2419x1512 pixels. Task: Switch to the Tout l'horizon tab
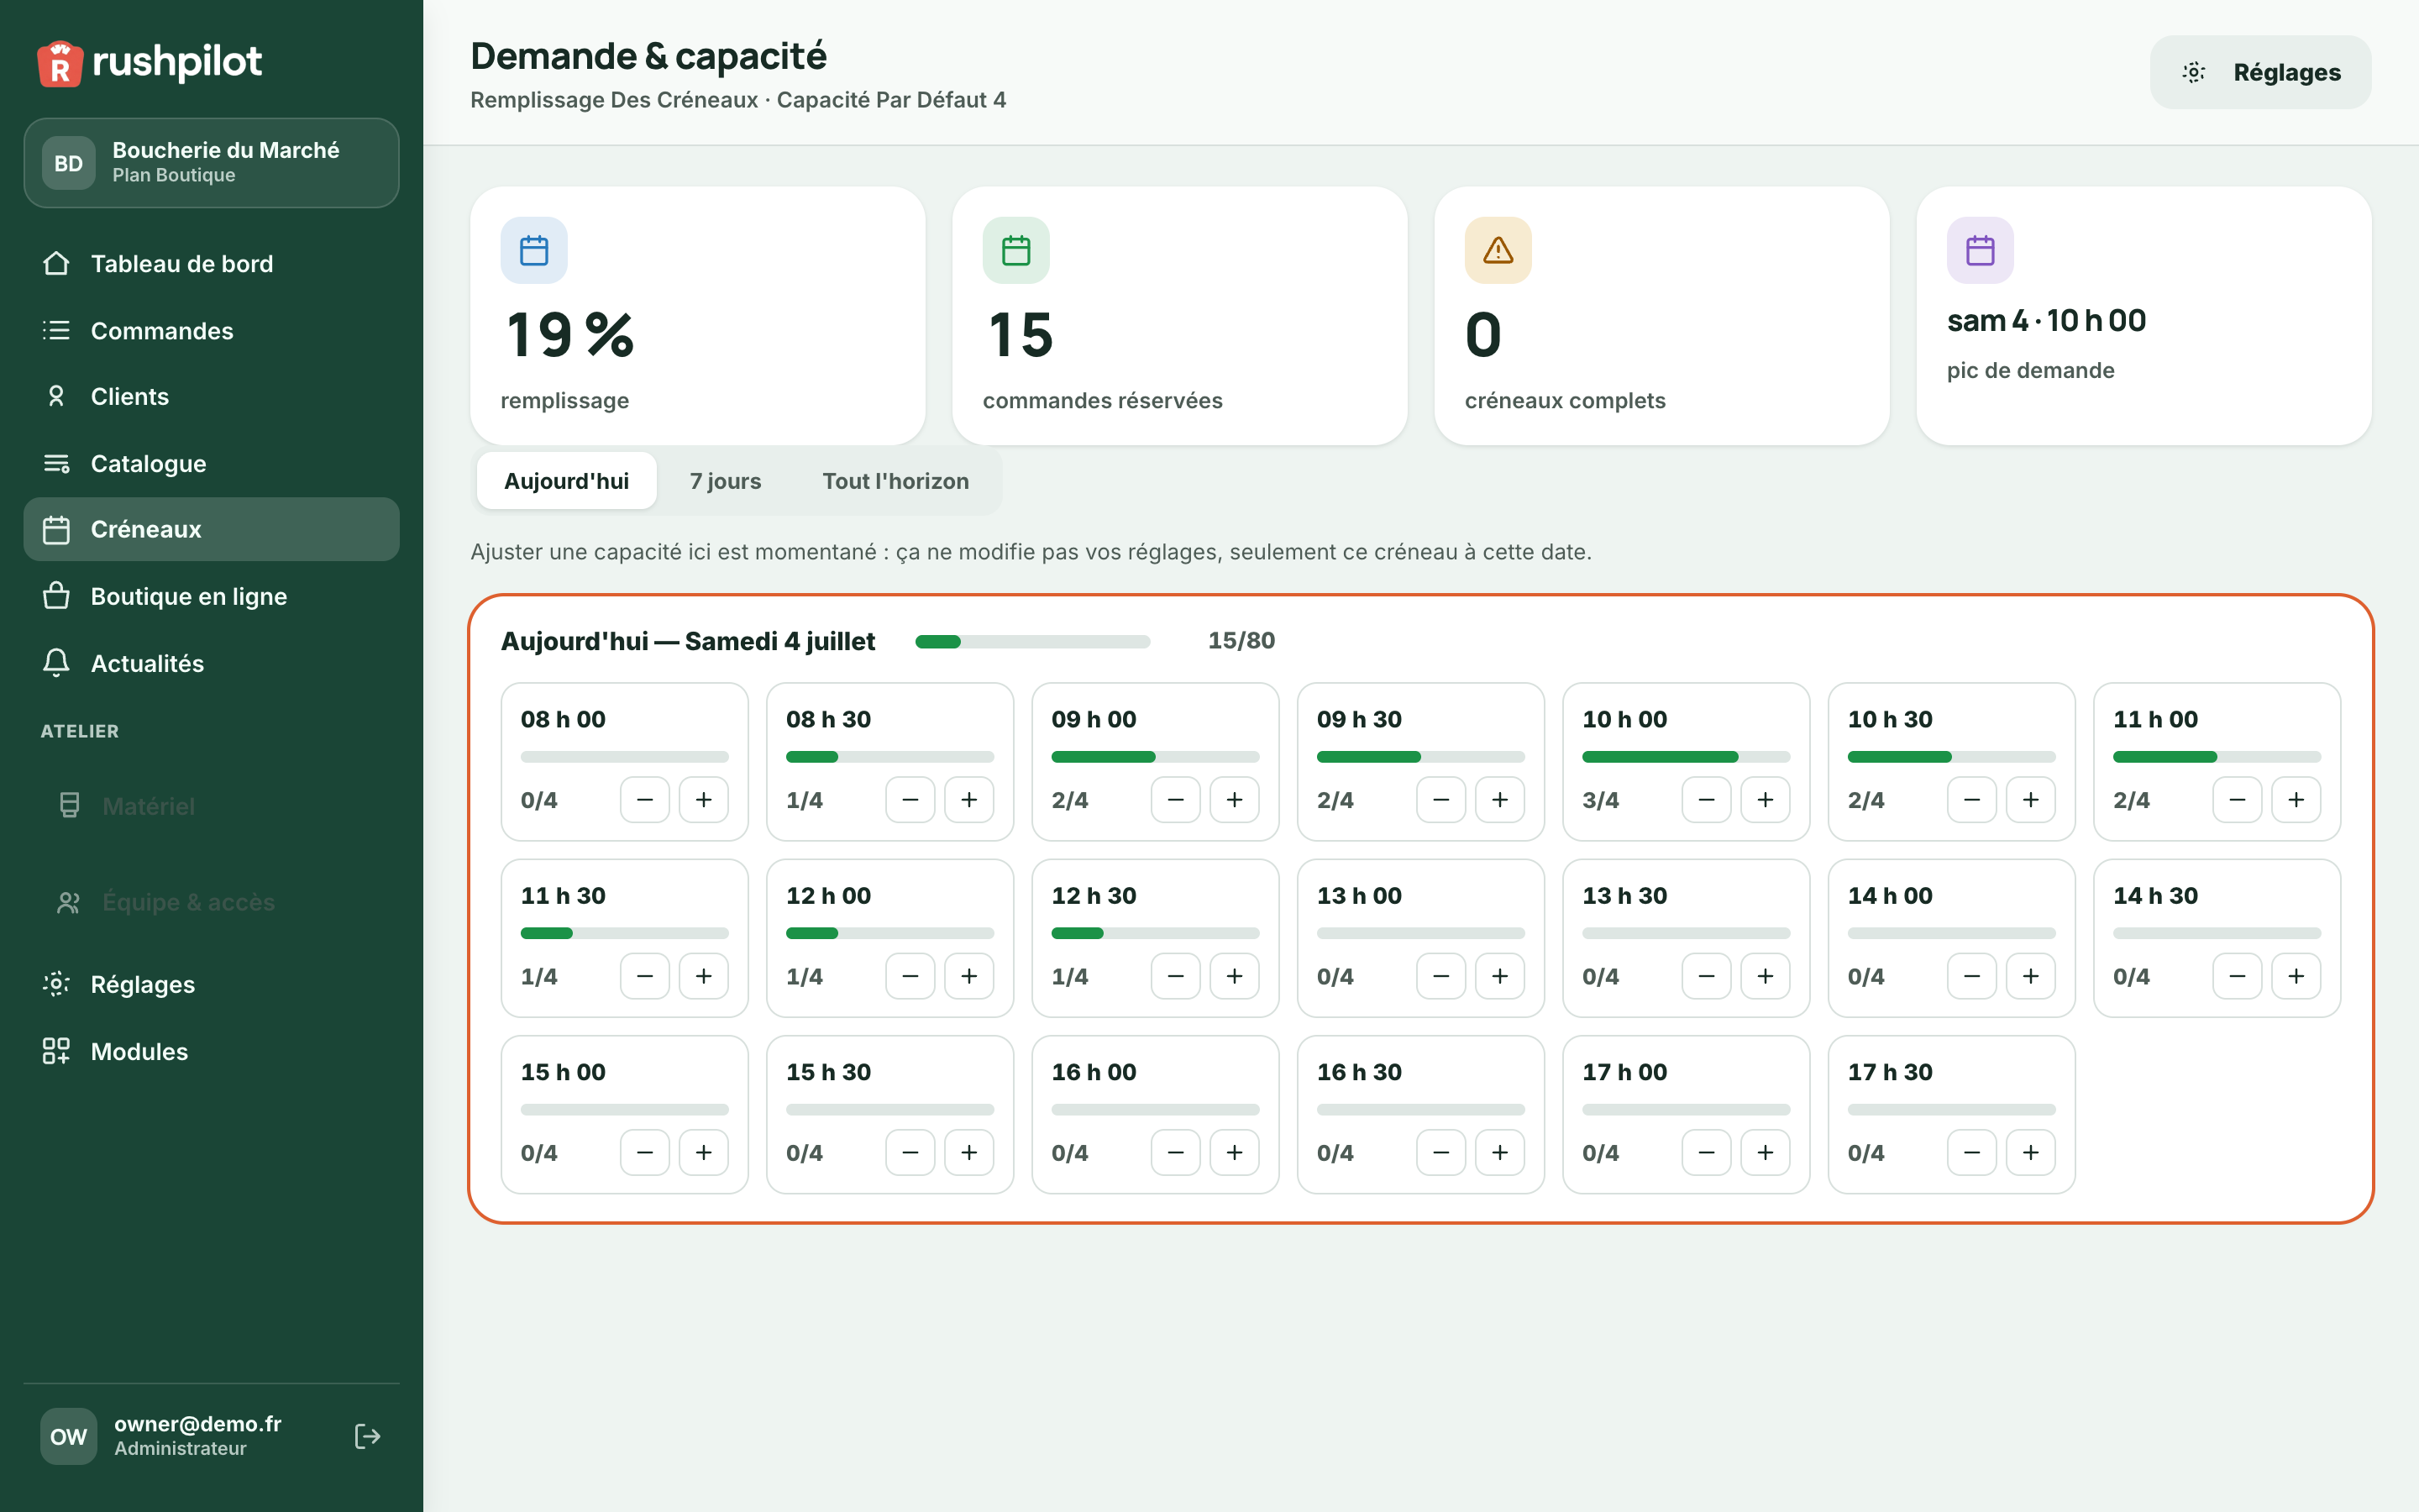click(895, 481)
